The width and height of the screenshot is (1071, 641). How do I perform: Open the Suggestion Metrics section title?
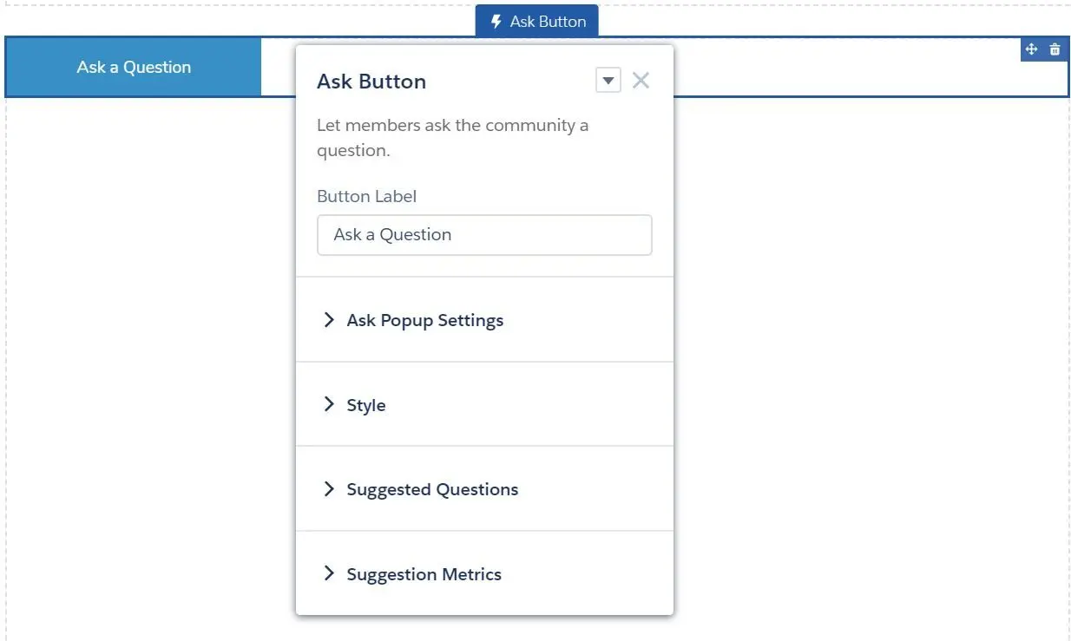tap(424, 574)
